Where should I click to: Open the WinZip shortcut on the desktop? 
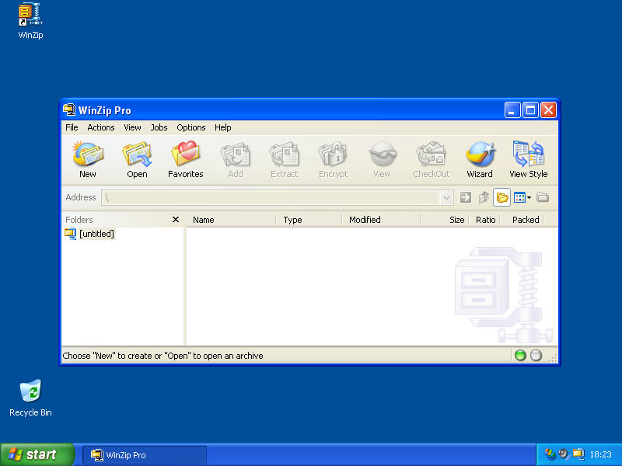pos(29,19)
